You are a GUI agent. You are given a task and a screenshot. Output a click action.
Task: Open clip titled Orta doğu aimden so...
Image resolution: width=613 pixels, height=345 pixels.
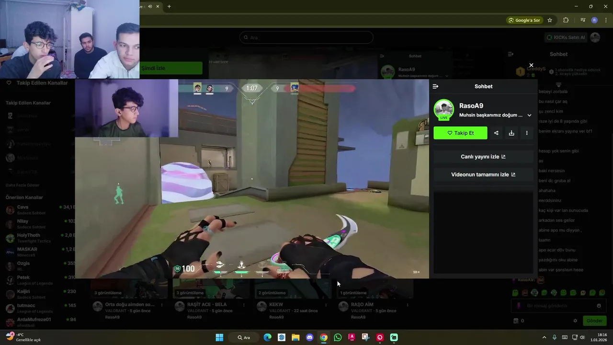(129, 304)
